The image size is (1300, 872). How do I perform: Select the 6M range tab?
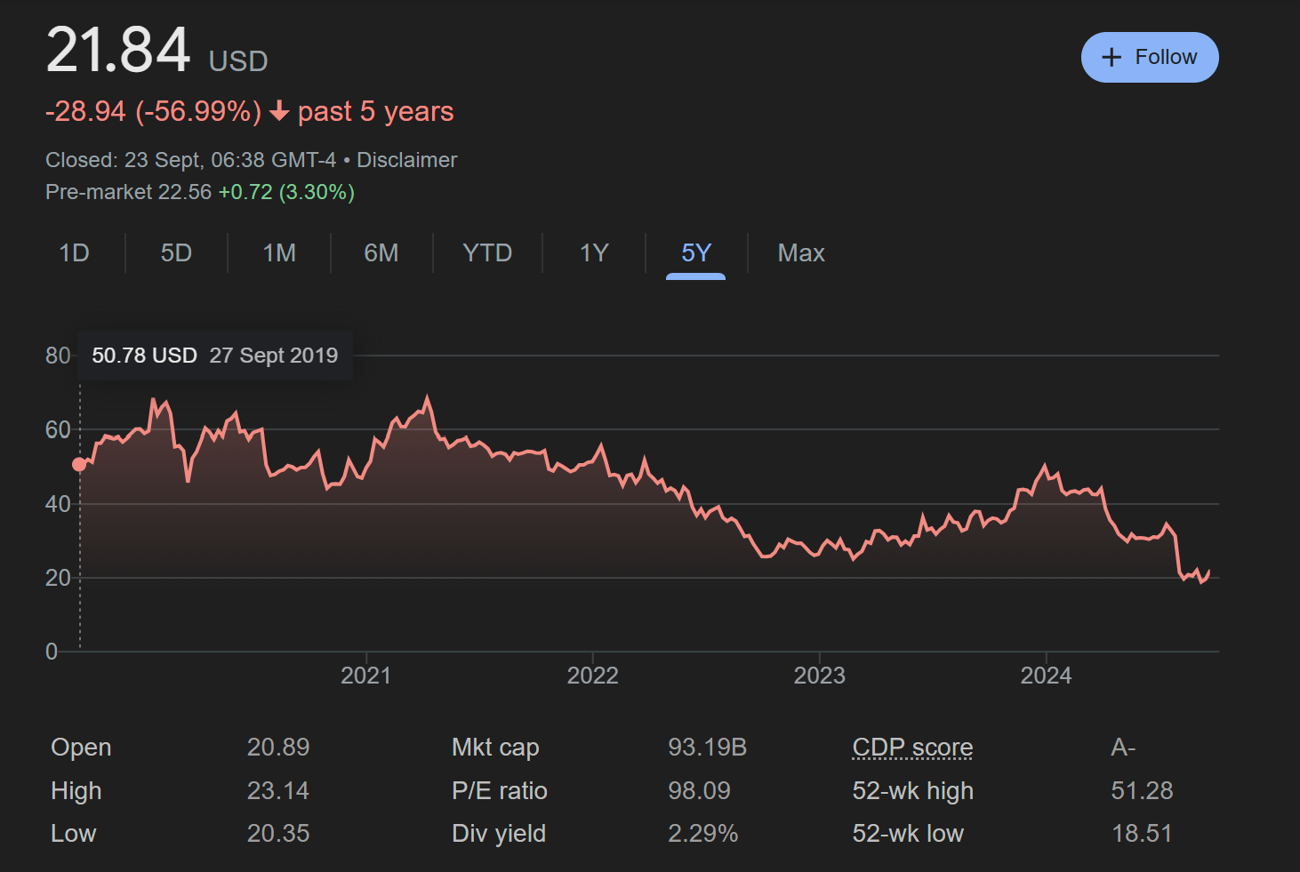pyautogui.click(x=381, y=253)
